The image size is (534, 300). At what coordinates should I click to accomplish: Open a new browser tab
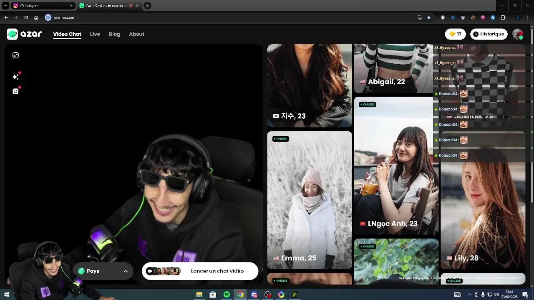coord(147,5)
